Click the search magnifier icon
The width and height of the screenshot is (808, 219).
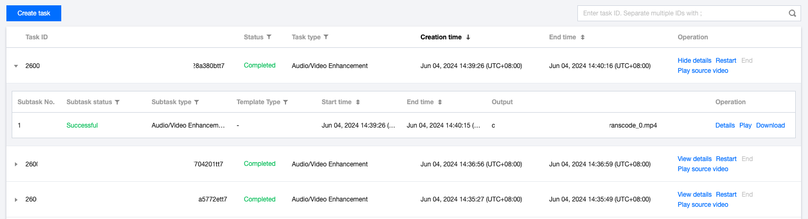tap(792, 13)
